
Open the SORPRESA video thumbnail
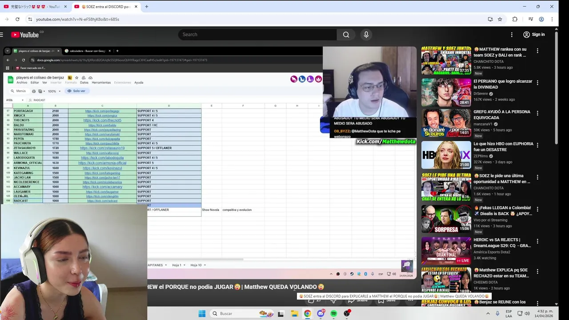pyautogui.click(x=446, y=219)
